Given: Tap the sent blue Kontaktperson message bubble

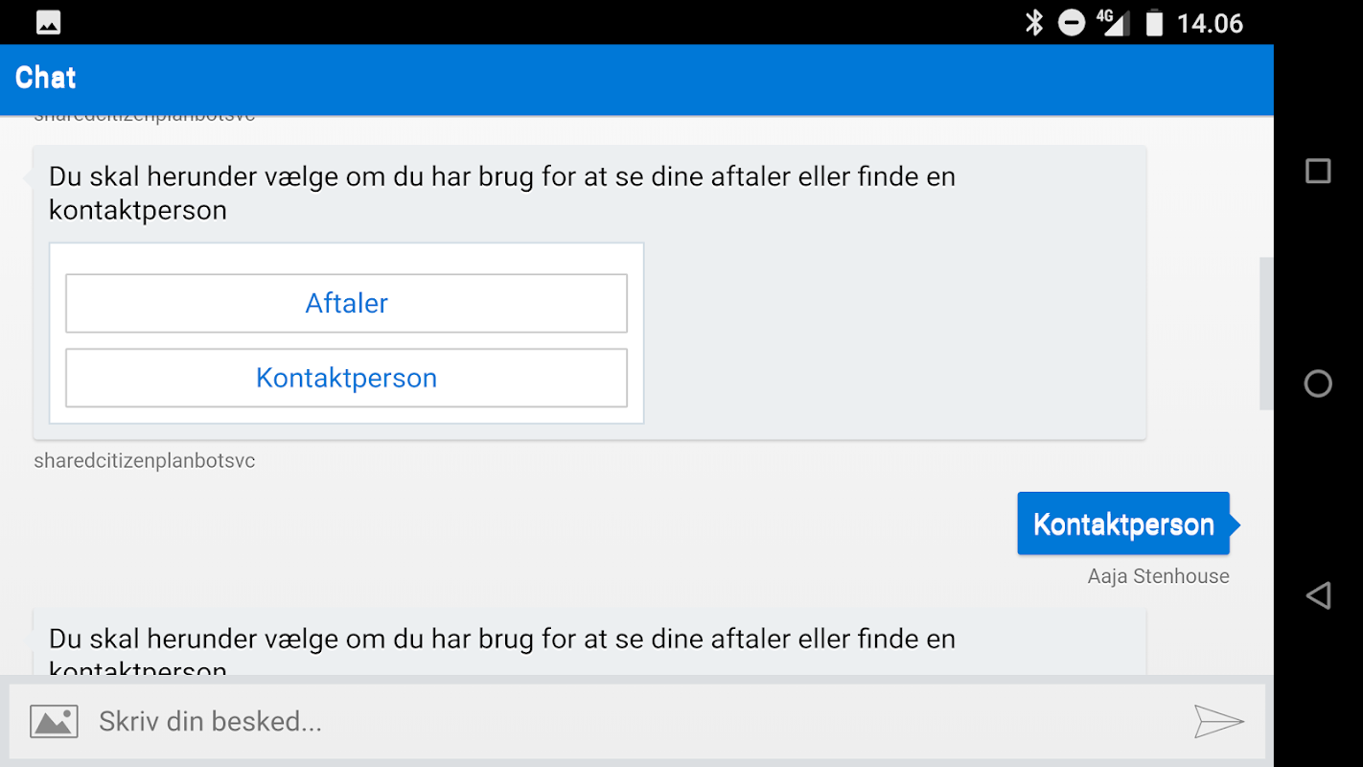Looking at the screenshot, I should point(1123,523).
